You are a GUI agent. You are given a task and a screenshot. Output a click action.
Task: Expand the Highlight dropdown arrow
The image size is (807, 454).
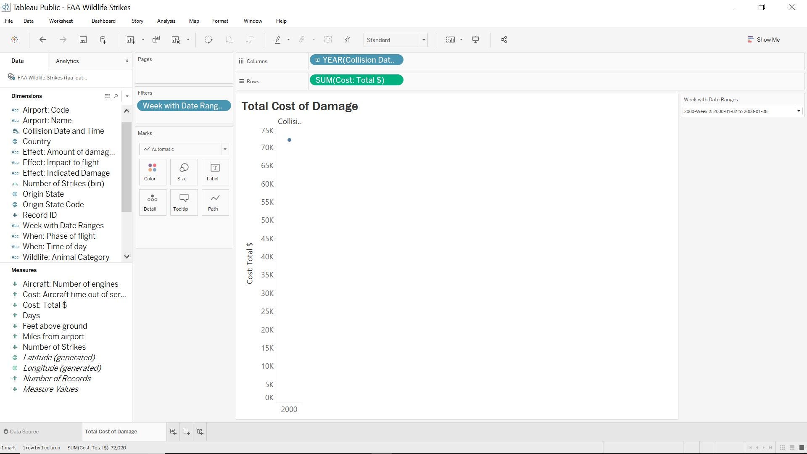point(288,40)
